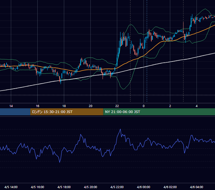The height and width of the screenshot is (190, 215).
Task: Click hour label 2 on time axis
Action: [170, 106]
